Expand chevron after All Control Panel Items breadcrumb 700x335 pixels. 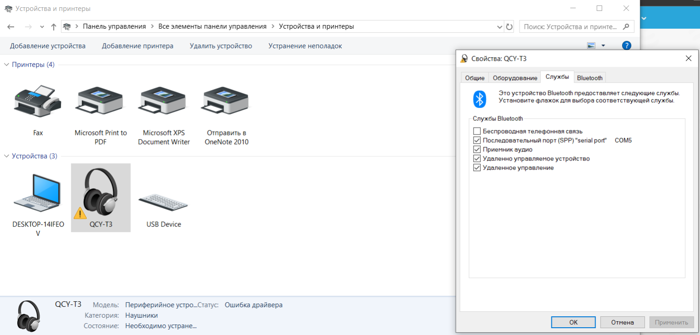click(273, 26)
